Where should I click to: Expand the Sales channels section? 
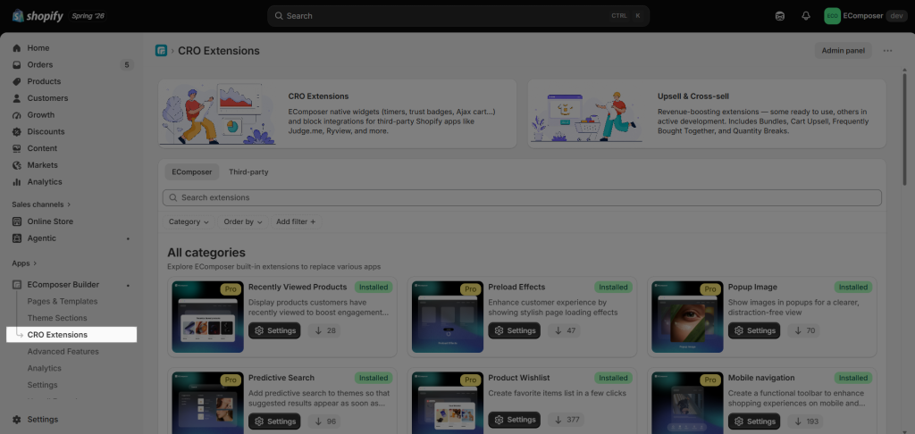[41, 204]
